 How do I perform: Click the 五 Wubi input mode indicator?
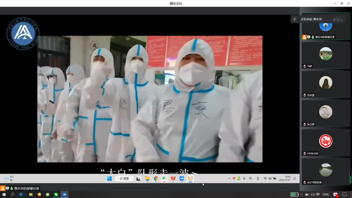pos(258,179)
